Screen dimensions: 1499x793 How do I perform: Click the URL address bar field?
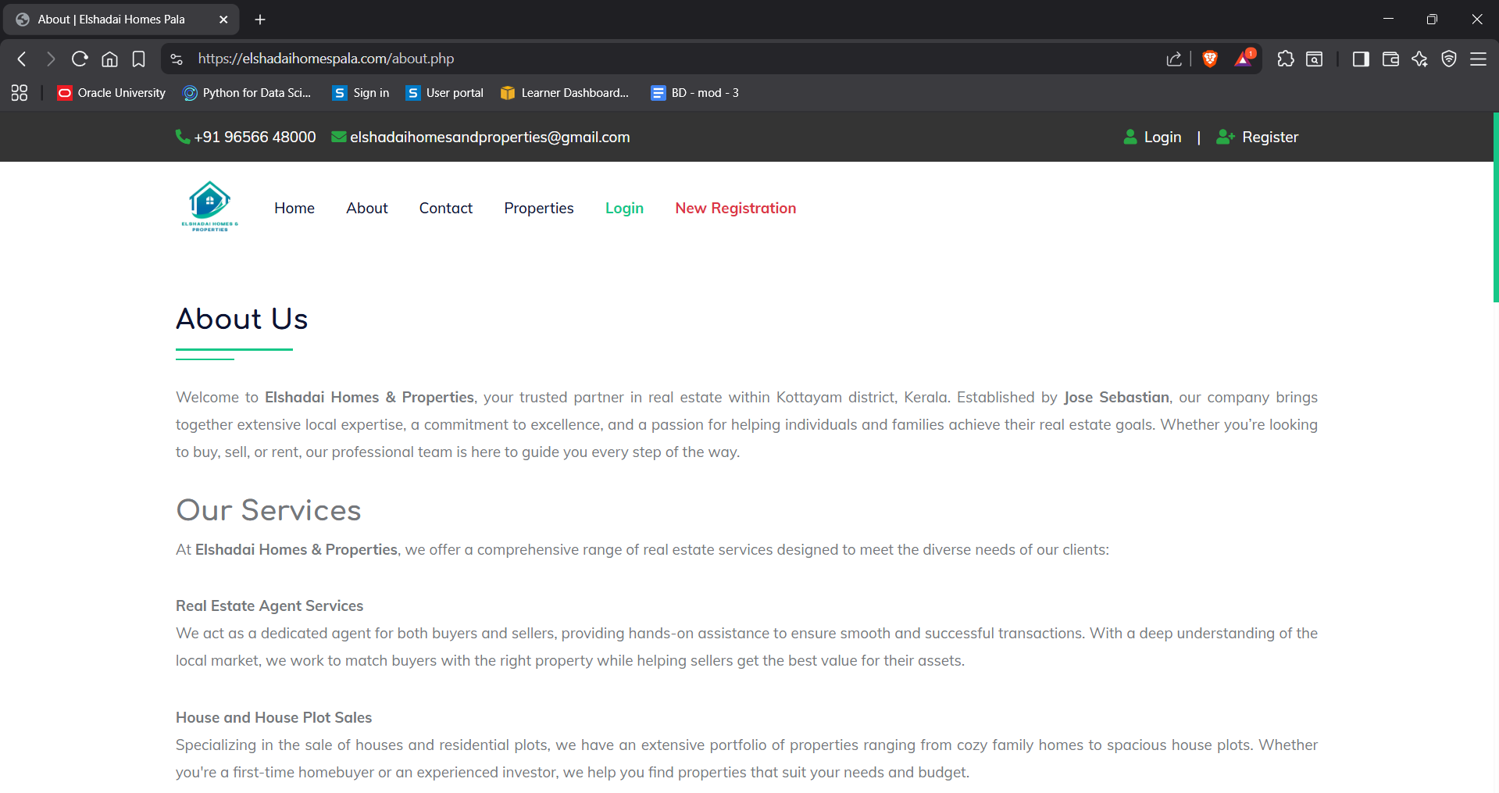tap(625, 59)
